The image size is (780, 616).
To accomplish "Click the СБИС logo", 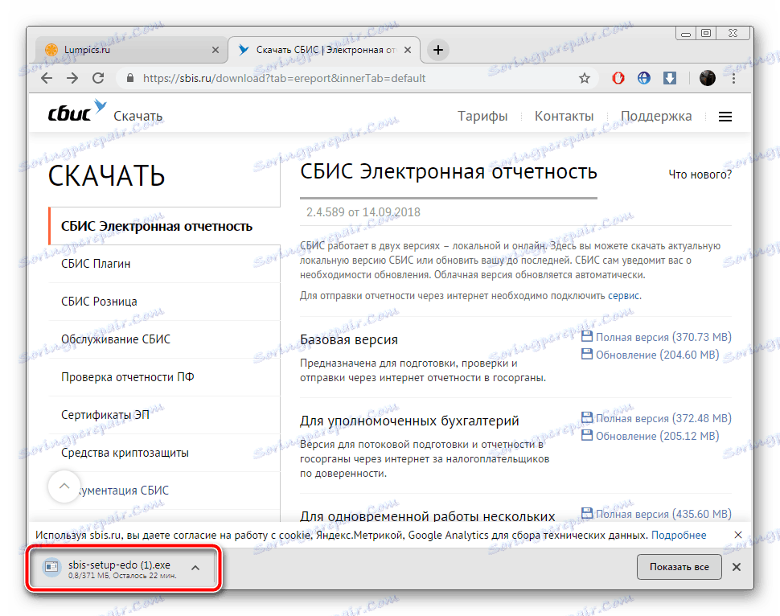I will pyautogui.click(x=76, y=111).
